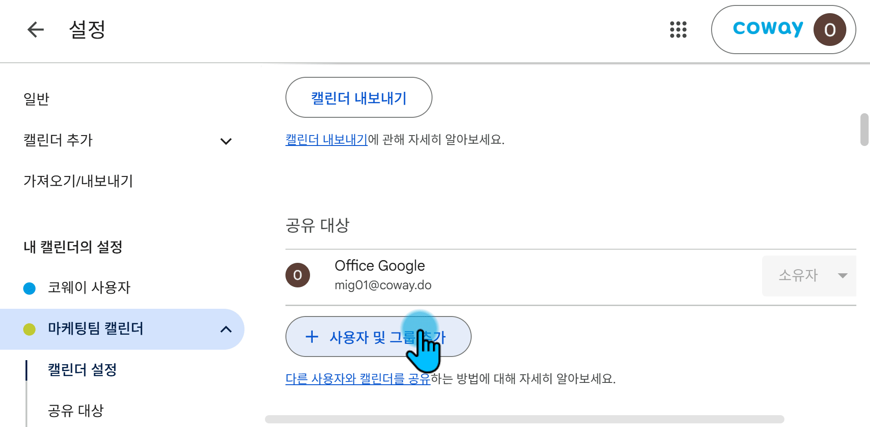Click yellow-green dot beside 마케팅팀 캘린더
This screenshot has width=870, height=427.
coord(30,329)
